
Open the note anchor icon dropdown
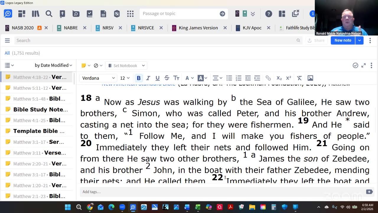click(x=98, y=66)
